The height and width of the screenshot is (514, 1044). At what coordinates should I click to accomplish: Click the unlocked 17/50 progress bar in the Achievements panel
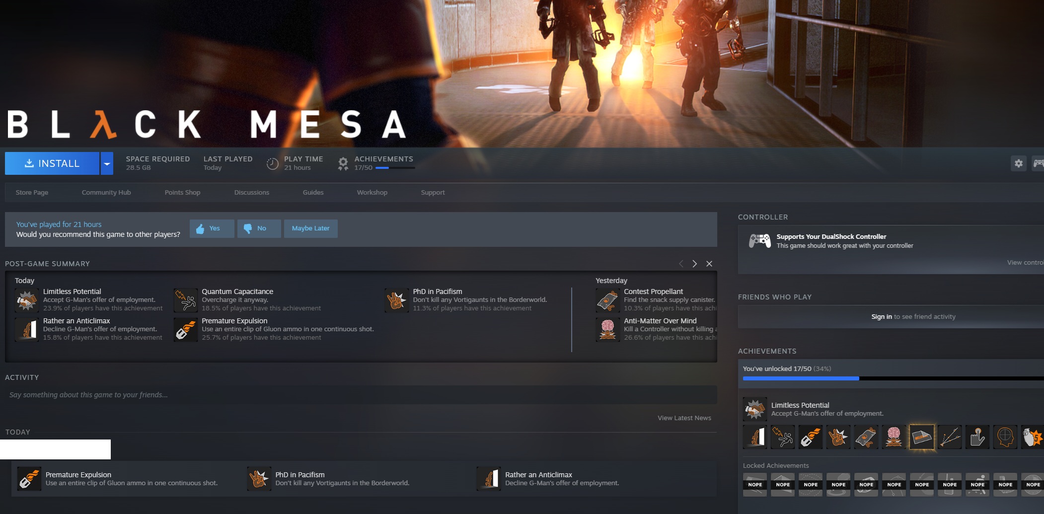[x=894, y=378]
